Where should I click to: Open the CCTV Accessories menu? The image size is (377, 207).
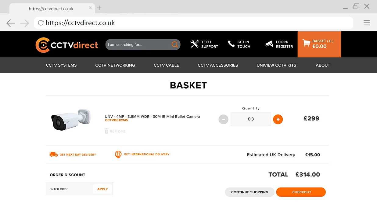pos(218,65)
